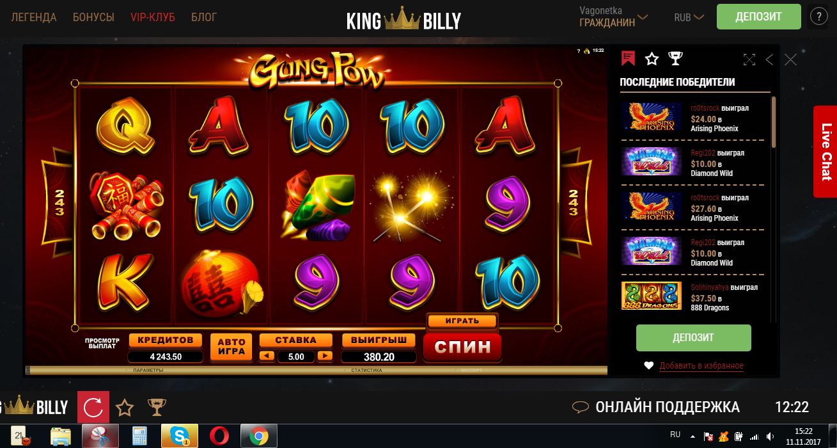The height and width of the screenshot is (448, 837).
Task: Open the VIP-КЛУБ menu item
Action: 153,17
